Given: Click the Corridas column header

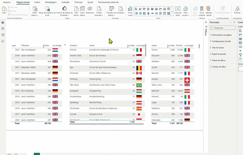Looking at the screenshot, I should click(130, 45).
